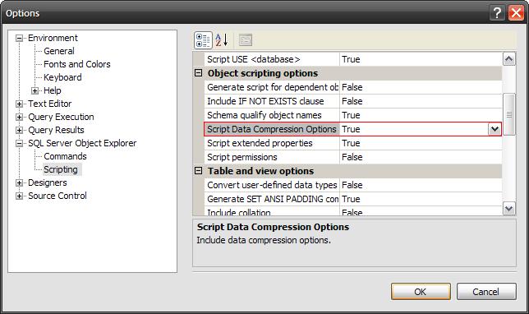Image resolution: width=529 pixels, height=314 pixels.
Task: Collapse the Environment tree node
Action: [x=19, y=38]
